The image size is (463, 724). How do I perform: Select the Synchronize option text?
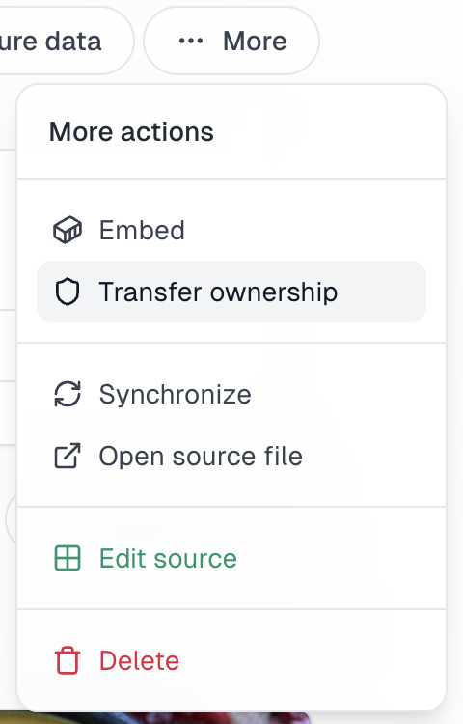176,395
